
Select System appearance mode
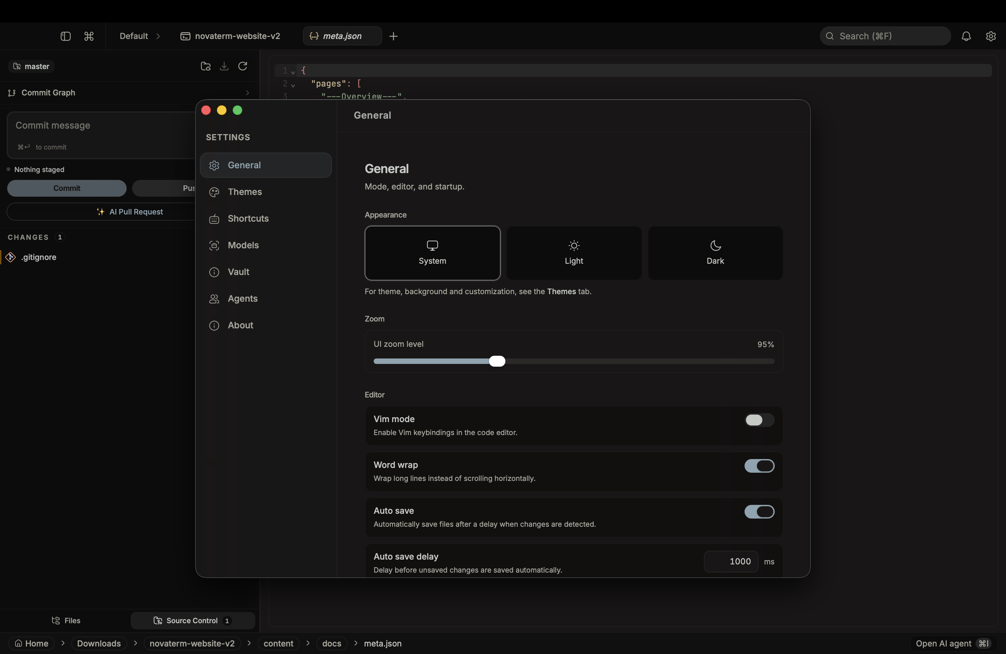[x=433, y=253]
